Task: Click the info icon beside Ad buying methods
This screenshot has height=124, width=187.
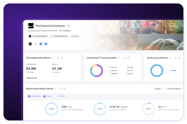Action: (x=170, y=58)
